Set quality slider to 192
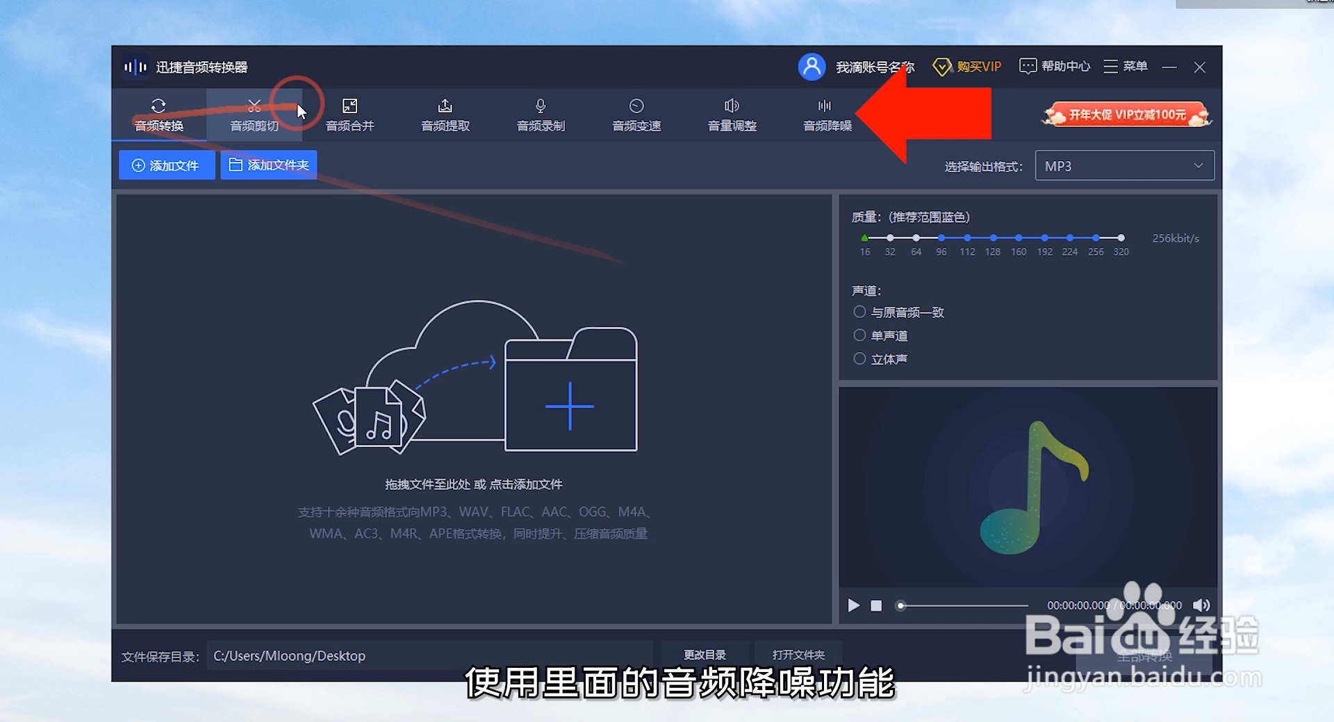This screenshot has width=1334, height=722. click(1044, 238)
